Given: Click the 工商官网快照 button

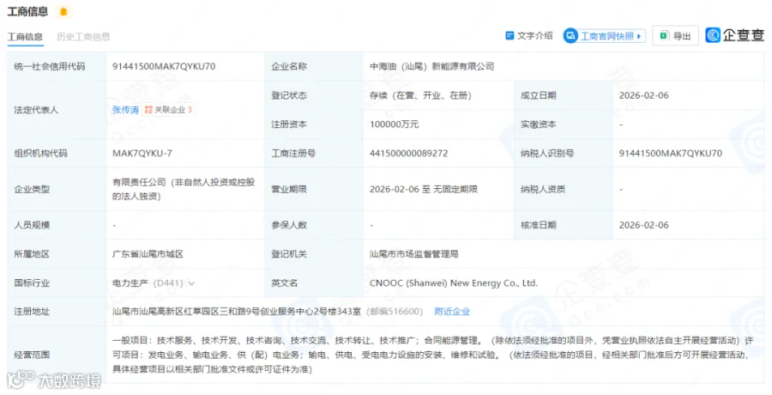Looking at the screenshot, I should tap(605, 36).
